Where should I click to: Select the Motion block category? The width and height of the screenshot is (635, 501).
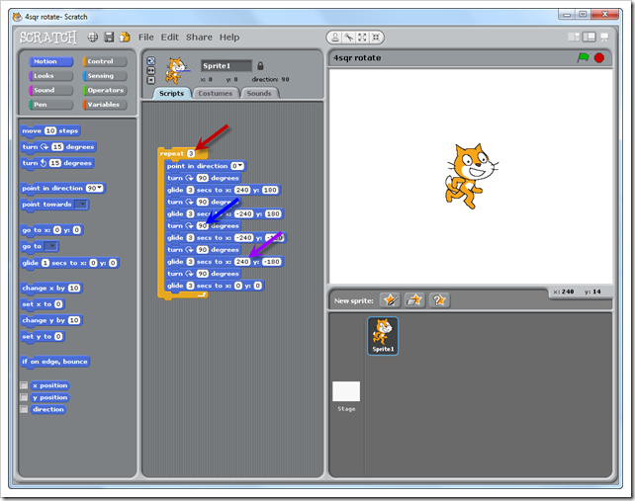coord(51,61)
